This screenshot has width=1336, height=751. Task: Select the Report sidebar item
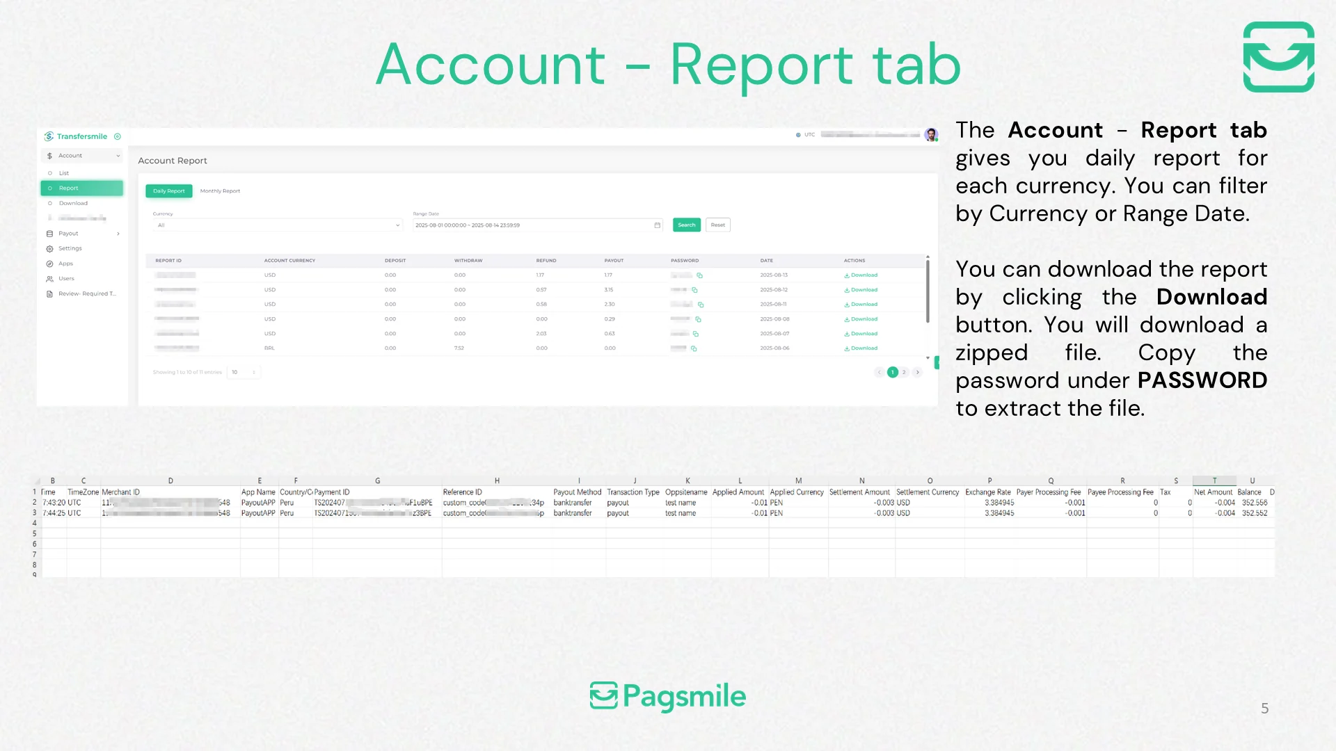click(x=82, y=188)
